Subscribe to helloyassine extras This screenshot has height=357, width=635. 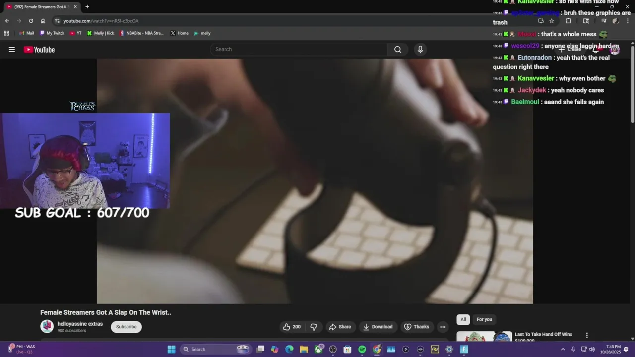(x=126, y=327)
